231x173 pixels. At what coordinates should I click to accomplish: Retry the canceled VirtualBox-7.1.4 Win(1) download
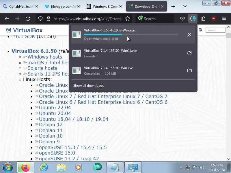coord(189,53)
